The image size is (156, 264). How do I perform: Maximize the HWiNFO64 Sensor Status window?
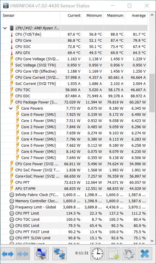pos(130,6)
